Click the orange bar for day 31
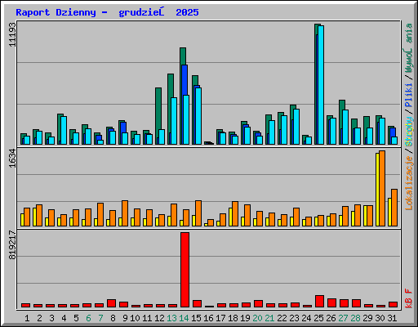 (394, 208)
